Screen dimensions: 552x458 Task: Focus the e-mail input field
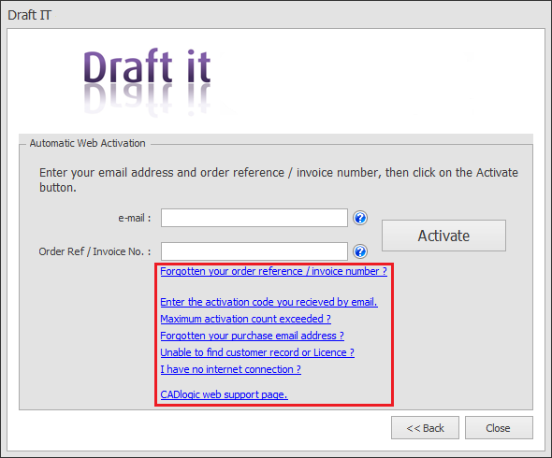[x=254, y=218]
